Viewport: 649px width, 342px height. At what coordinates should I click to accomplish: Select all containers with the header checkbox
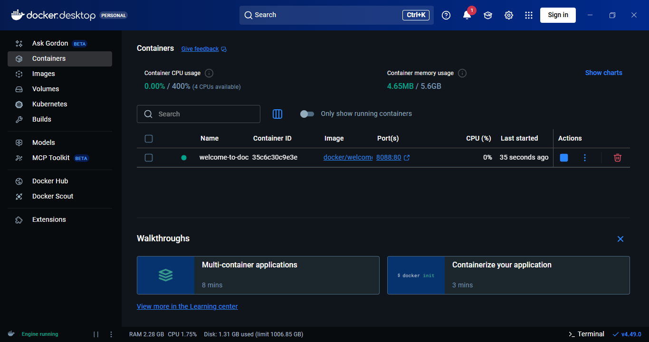tap(149, 138)
